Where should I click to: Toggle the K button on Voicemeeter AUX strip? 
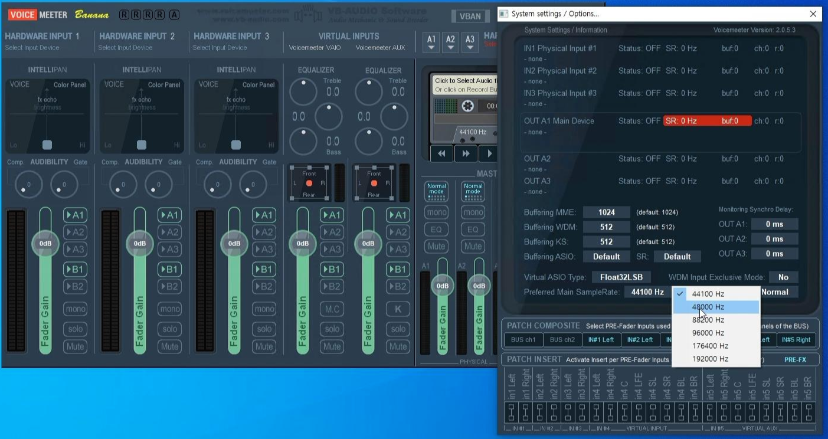pos(398,309)
